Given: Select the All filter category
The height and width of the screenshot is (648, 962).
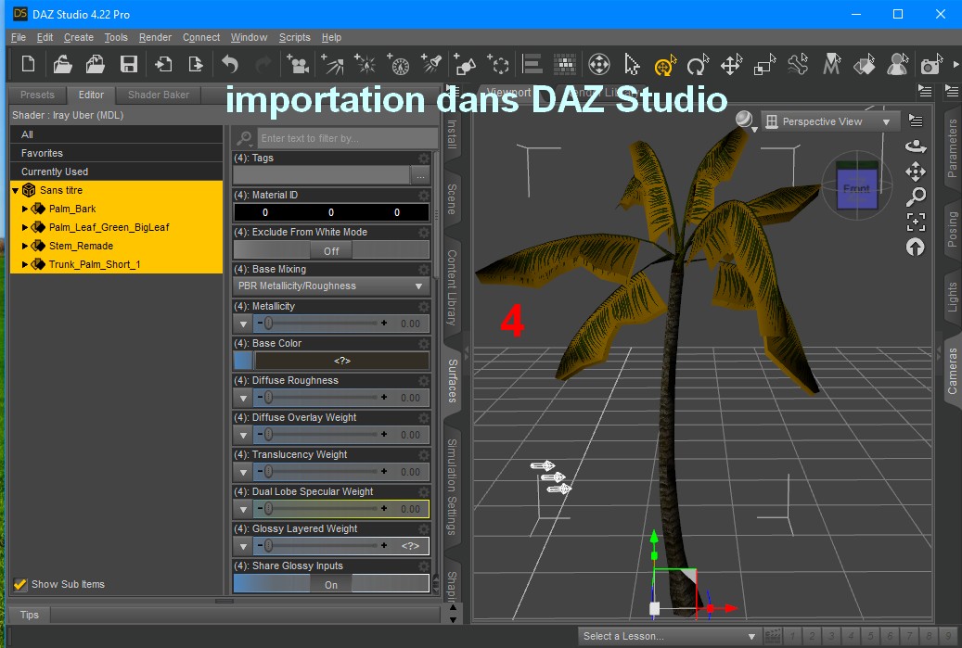Looking at the screenshot, I should (x=117, y=134).
